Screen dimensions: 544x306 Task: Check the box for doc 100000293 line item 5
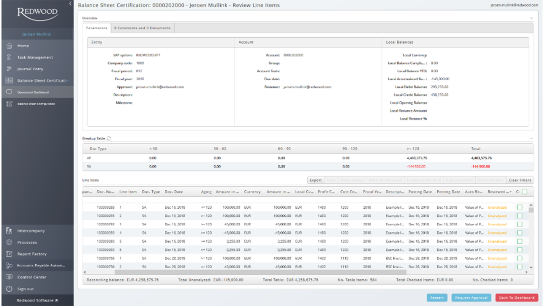pyautogui.click(x=520, y=241)
